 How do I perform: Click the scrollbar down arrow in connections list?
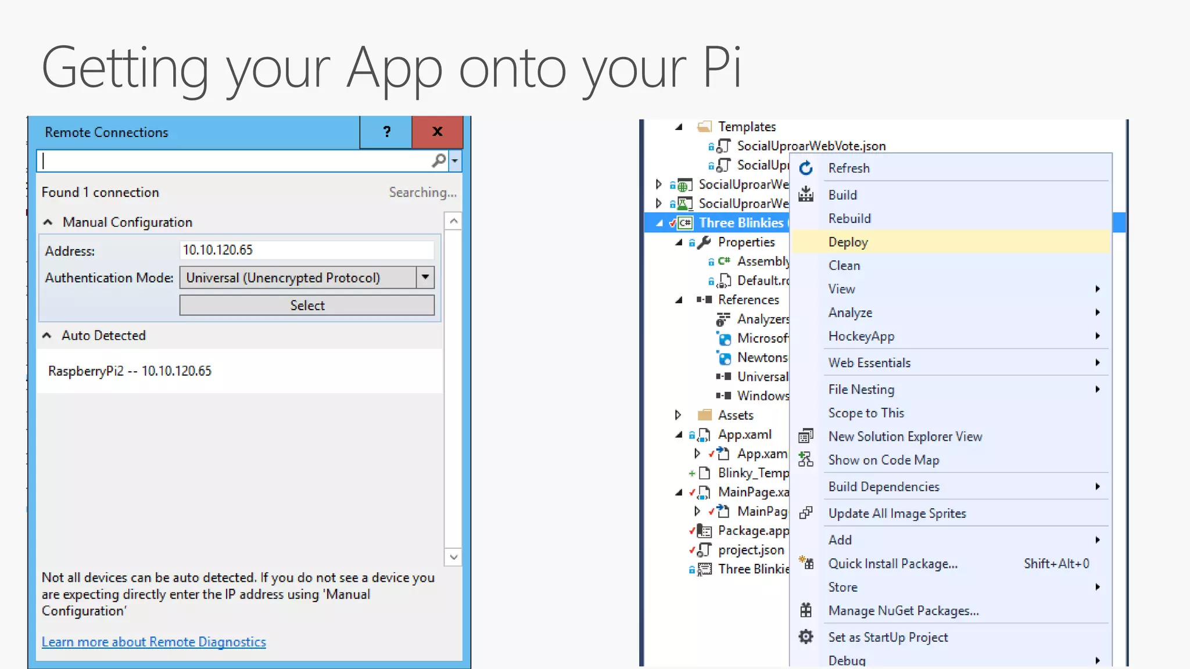[453, 557]
